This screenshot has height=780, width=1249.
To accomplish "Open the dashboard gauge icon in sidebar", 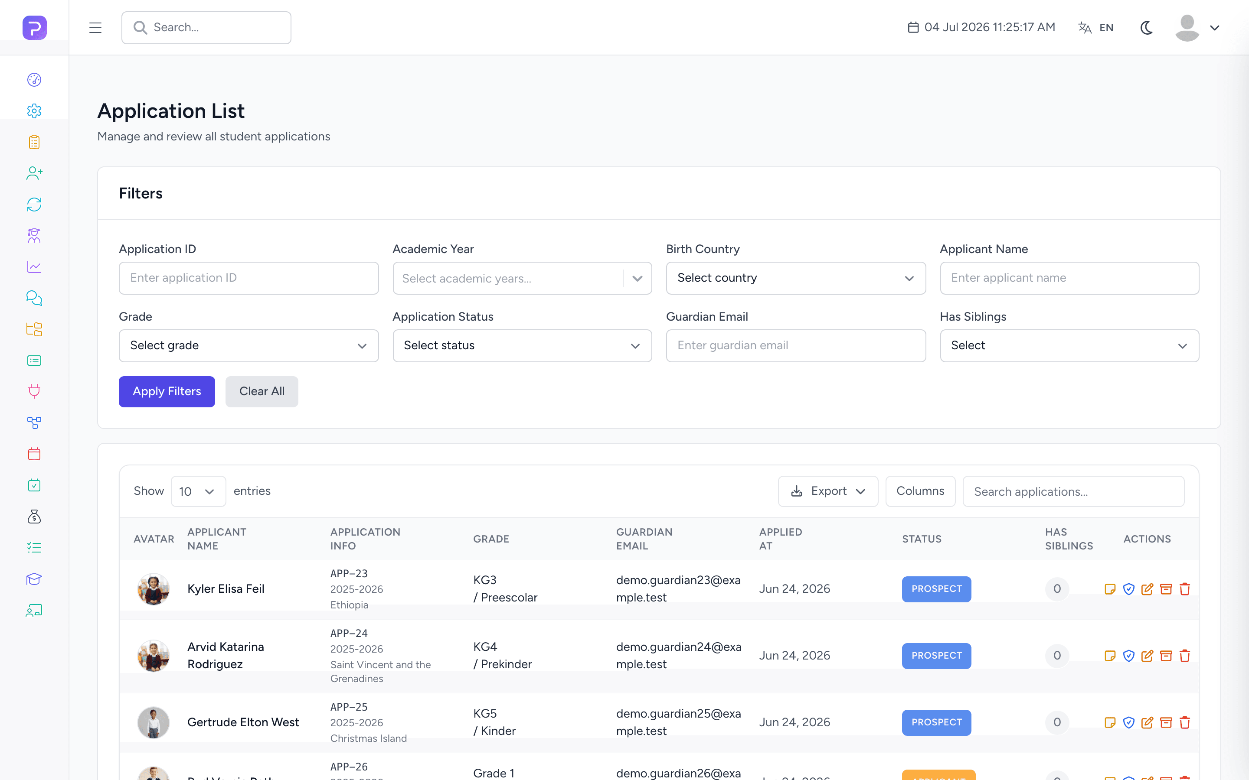I will (x=34, y=79).
